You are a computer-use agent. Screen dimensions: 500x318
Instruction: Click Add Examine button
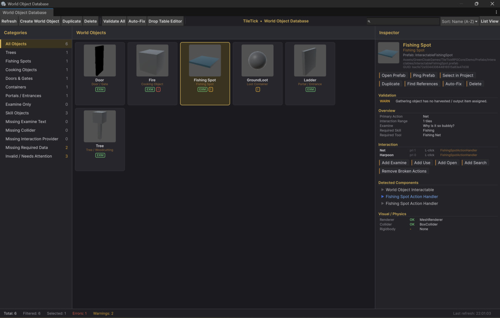point(394,163)
